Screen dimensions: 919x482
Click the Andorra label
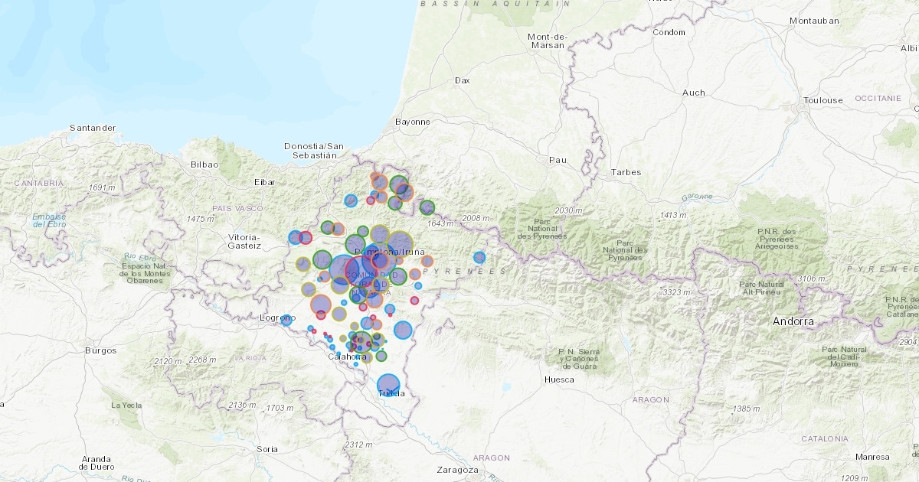tap(793, 321)
